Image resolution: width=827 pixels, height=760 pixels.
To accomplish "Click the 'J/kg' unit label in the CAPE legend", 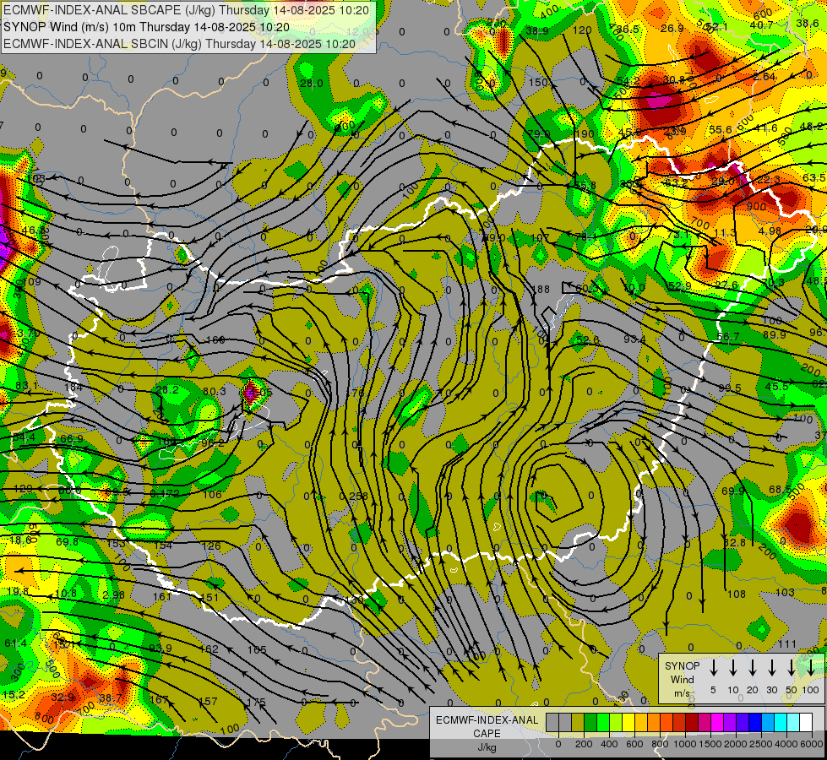I will 487,747.
